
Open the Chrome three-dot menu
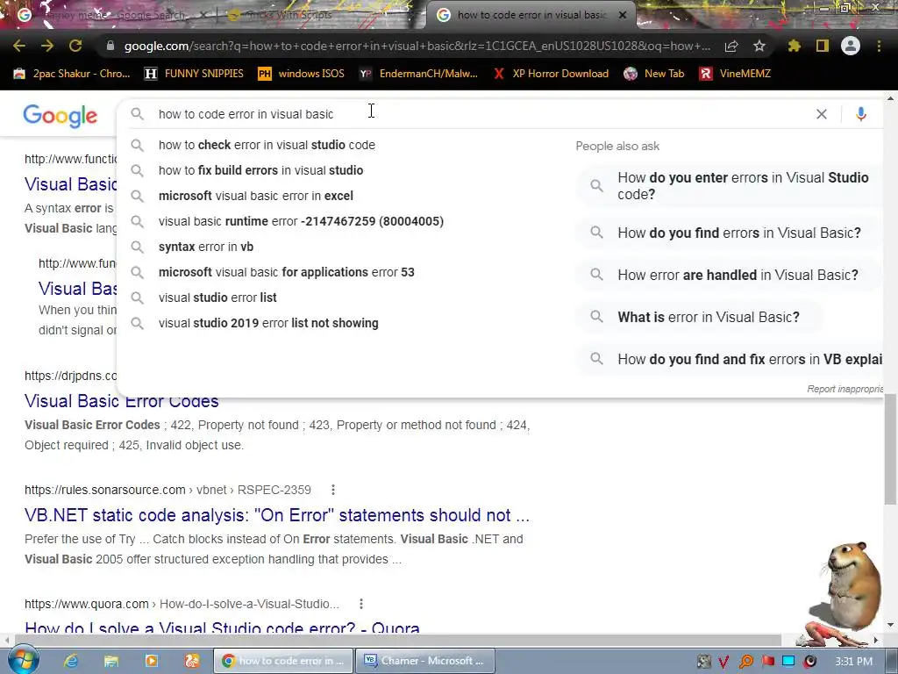pos(879,46)
